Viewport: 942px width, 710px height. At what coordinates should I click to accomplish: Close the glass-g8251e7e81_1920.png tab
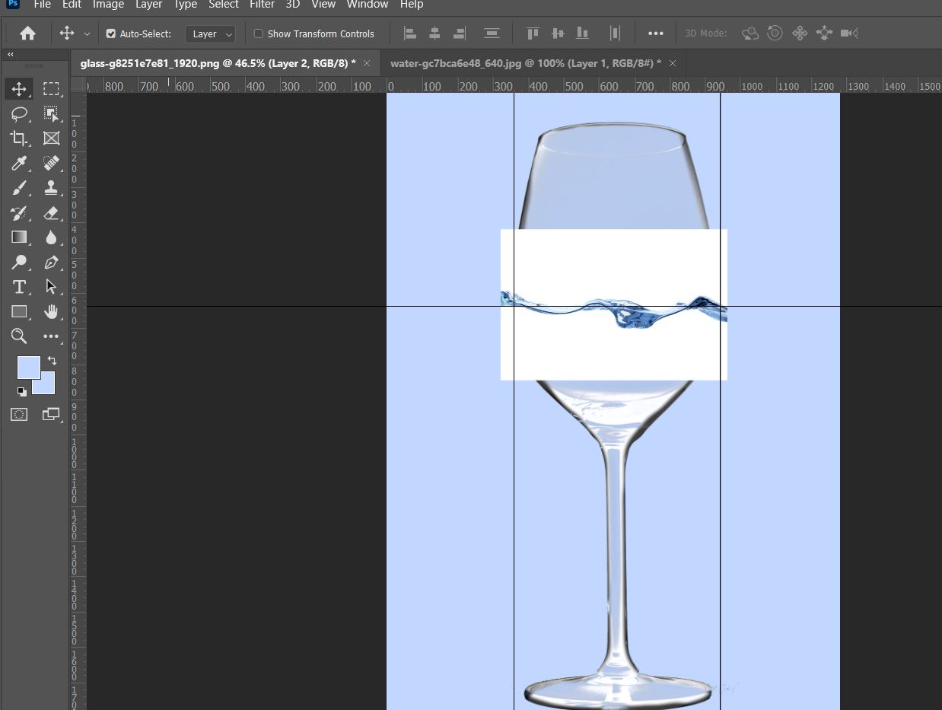coord(367,63)
